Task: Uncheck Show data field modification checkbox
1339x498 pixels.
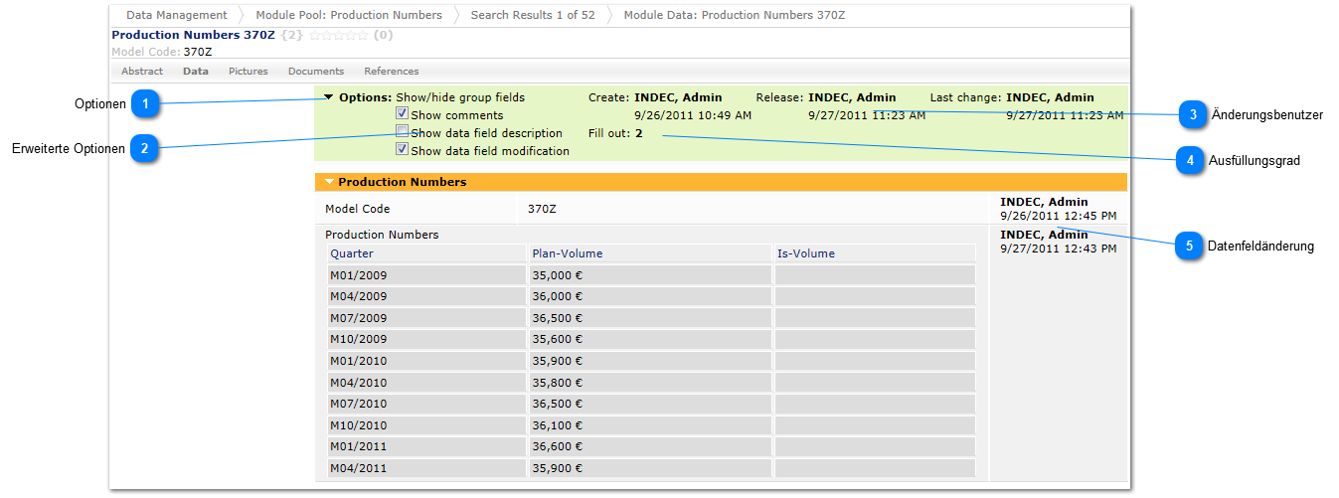Action: (x=403, y=150)
